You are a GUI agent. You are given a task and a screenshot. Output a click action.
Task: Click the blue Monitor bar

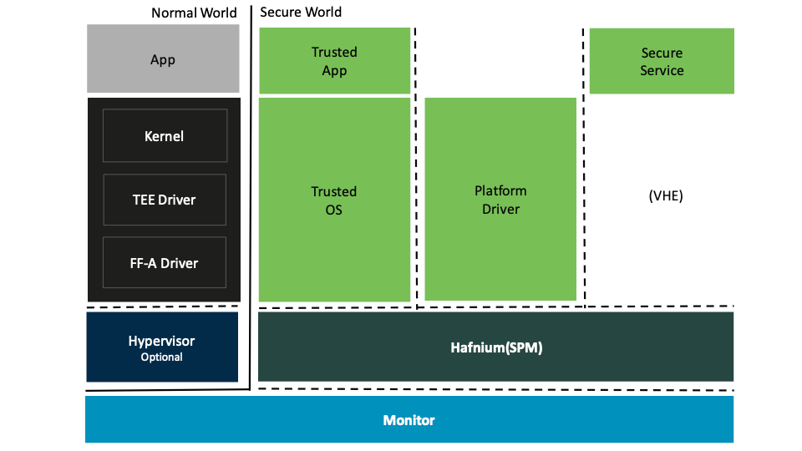tap(409, 420)
